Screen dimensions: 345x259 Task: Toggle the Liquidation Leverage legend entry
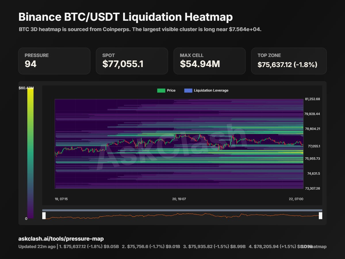coord(206,90)
